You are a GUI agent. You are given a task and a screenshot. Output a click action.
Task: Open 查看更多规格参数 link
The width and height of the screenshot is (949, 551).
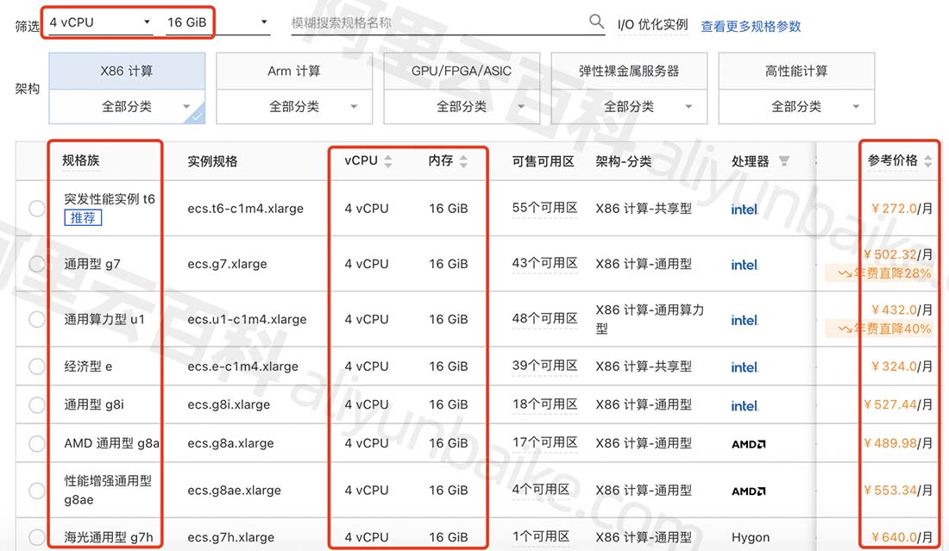tap(751, 26)
